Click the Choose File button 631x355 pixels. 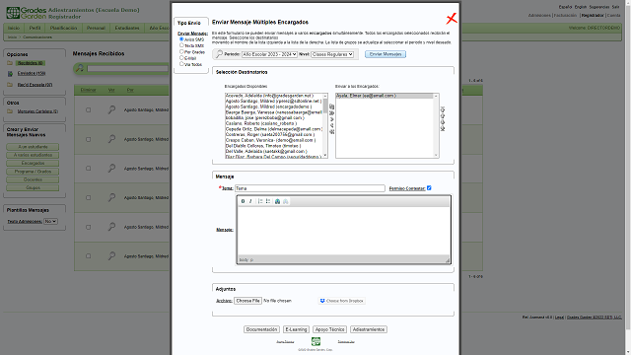click(x=247, y=301)
